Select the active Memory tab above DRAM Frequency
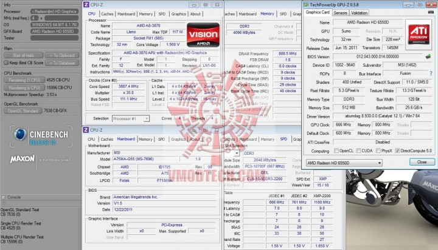The height and width of the screenshot is (250, 438). [267, 14]
